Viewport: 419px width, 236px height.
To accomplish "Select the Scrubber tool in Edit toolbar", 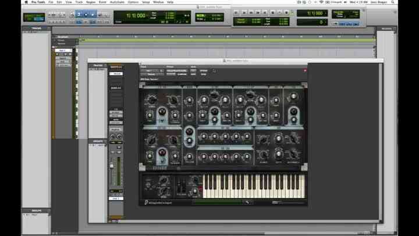I will (x=100, y=15).
